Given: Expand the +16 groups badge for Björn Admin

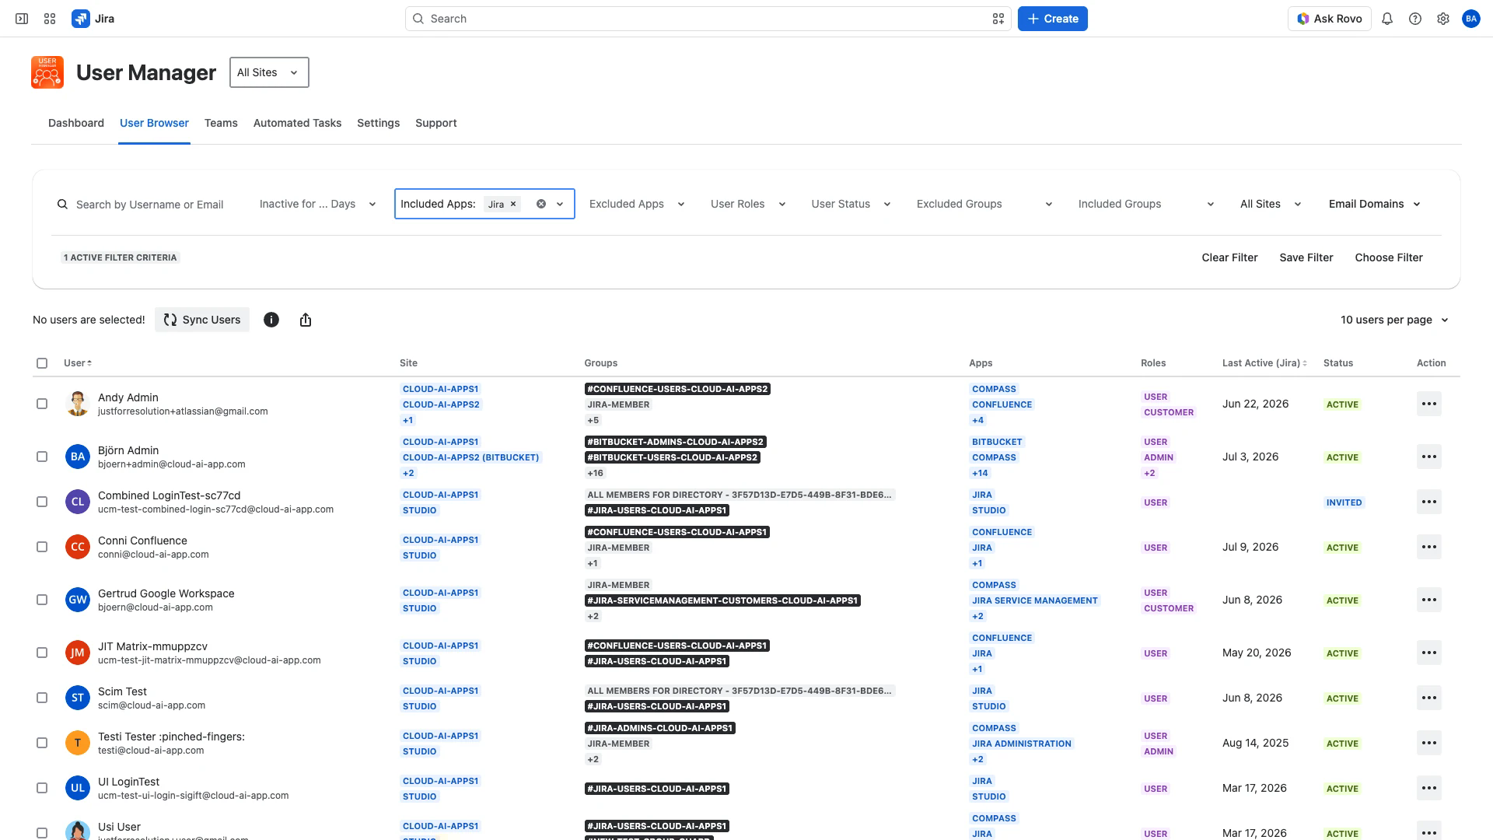Looking at the screenshot, I should pos(595,473).
